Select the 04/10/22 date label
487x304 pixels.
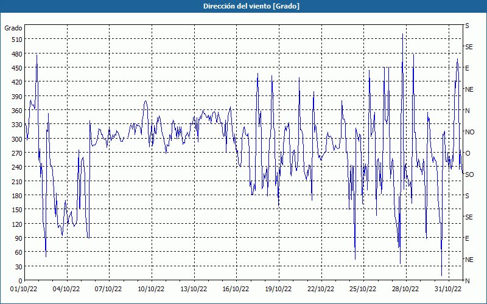click(x=66, y=289)
